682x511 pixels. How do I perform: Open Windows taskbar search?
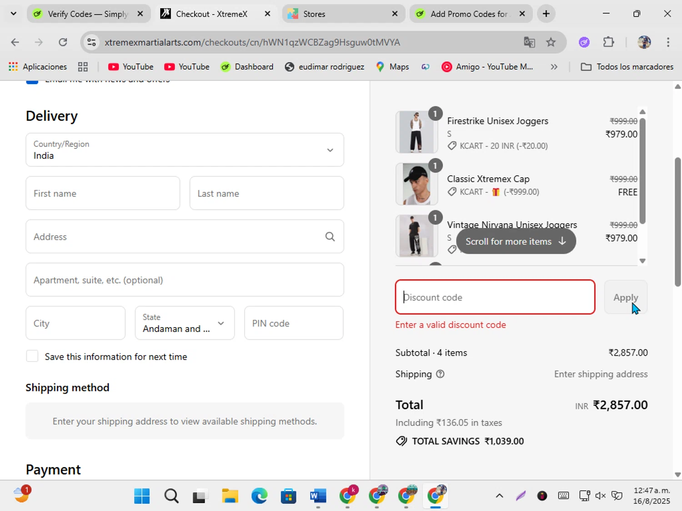(x=171, y=496)
